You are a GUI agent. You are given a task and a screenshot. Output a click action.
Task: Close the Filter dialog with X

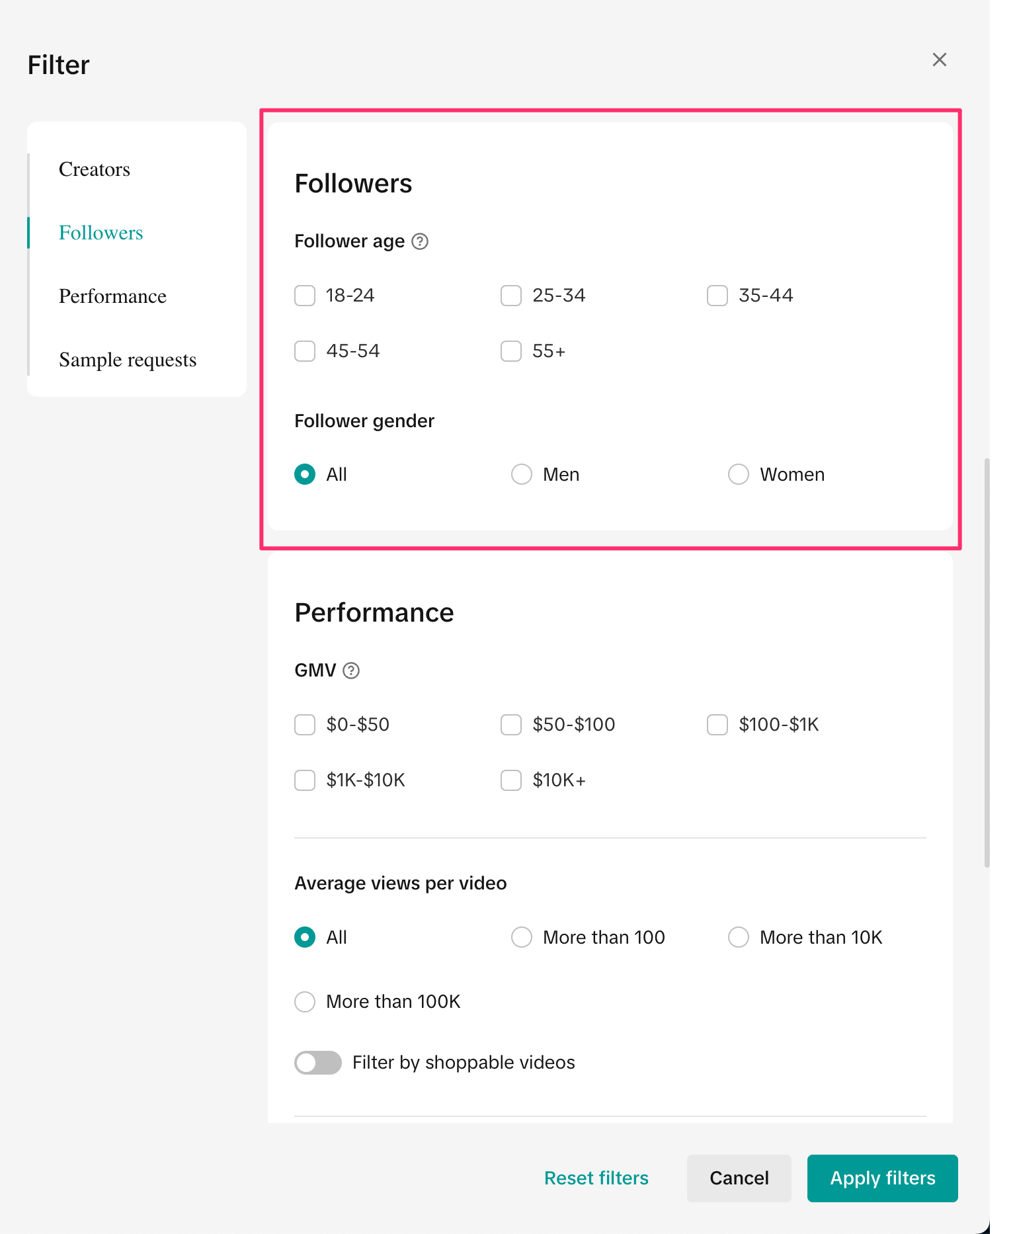point(939,60)
